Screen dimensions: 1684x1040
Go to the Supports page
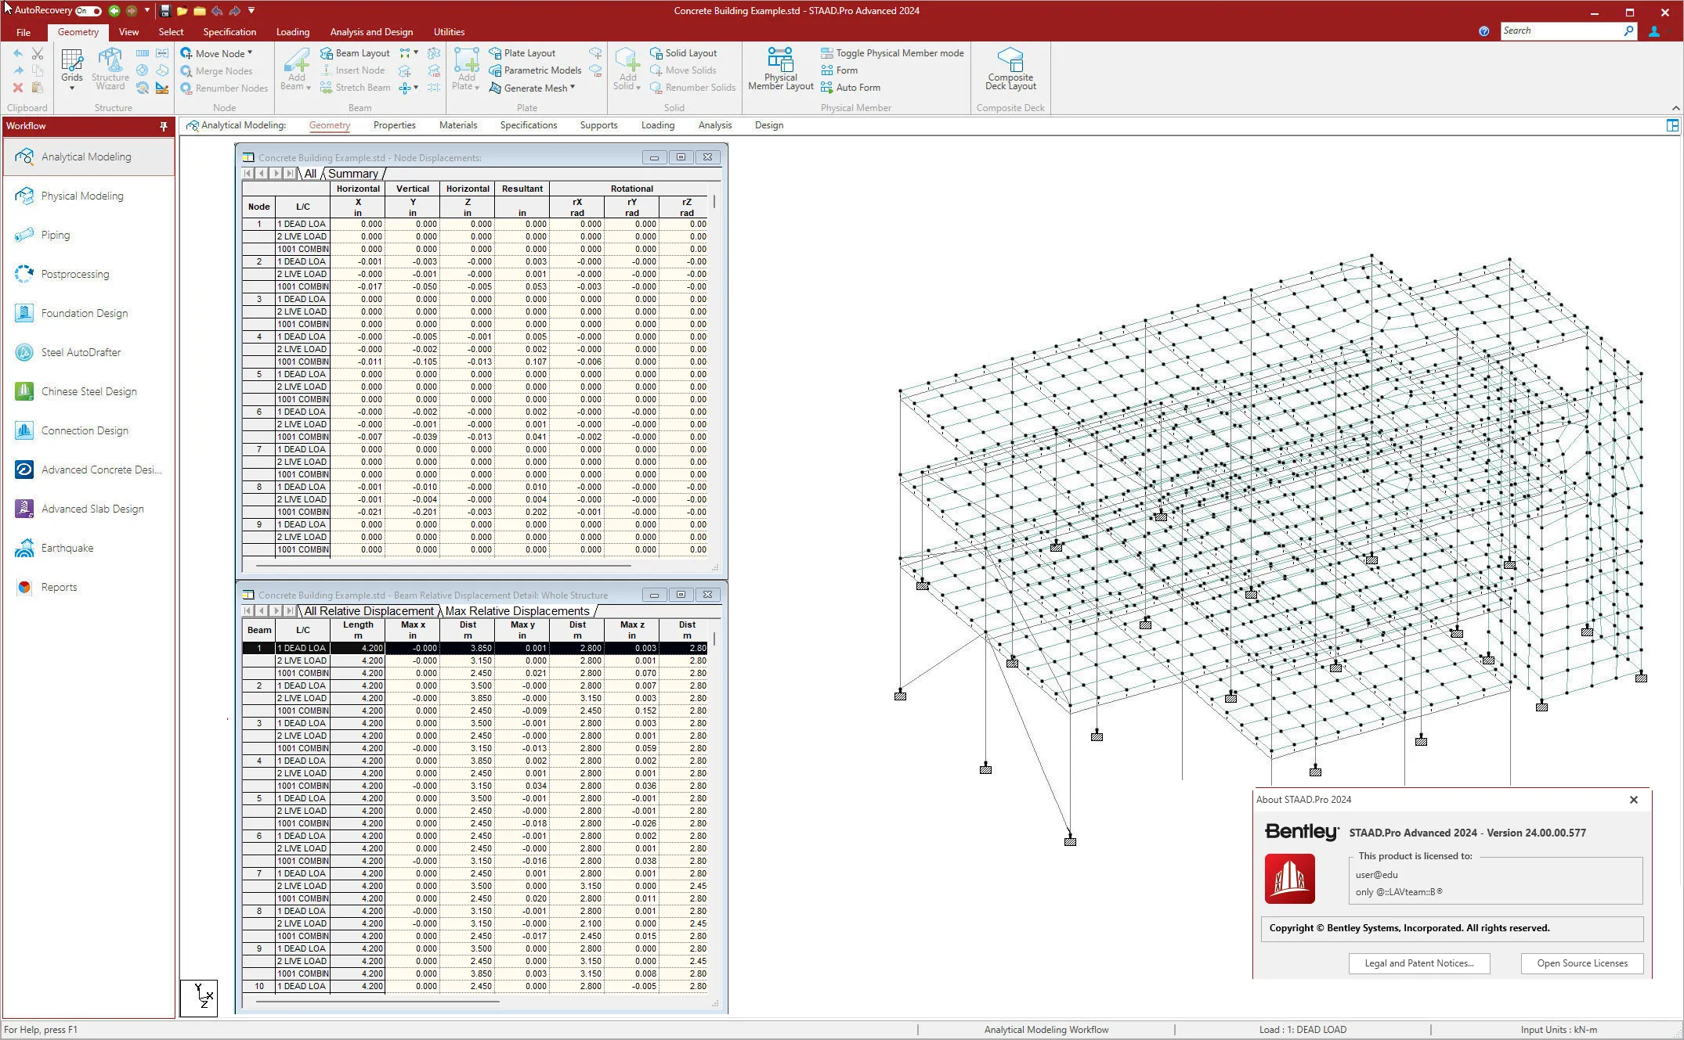pos(598,125)
